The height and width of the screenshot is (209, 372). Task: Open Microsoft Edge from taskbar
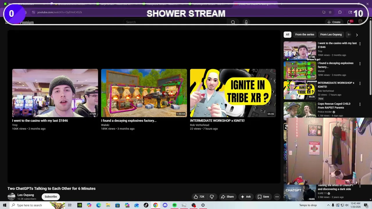(x=99, y=205)
